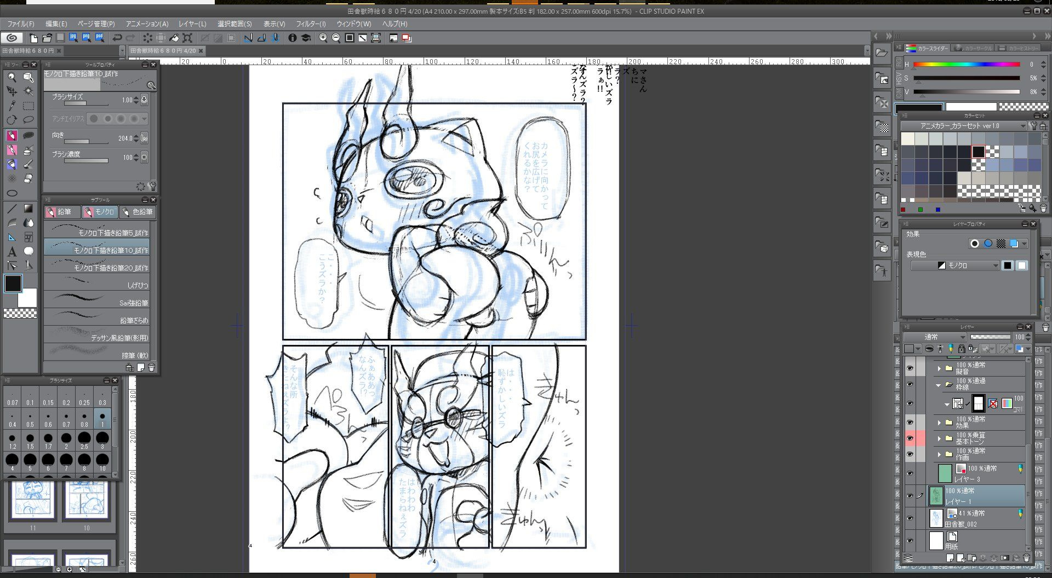Click the Export PNG icon
Image resolution: width=1052 pixels, height=578 pixels.
tap(86, 38)
